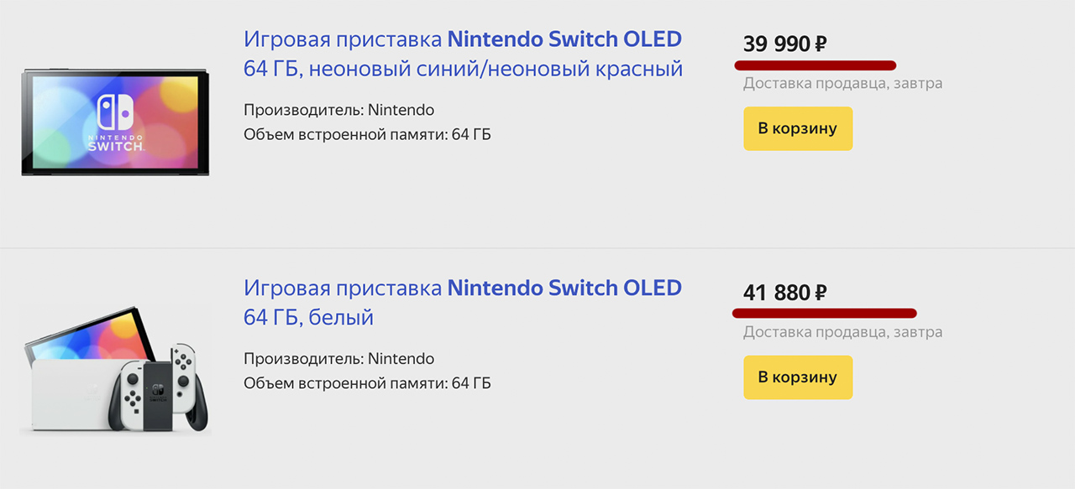Viewport: 1075px width, 489px height.
Task: Open the neon blue/red Nintendo Switch OLED title
Action: 463,54
